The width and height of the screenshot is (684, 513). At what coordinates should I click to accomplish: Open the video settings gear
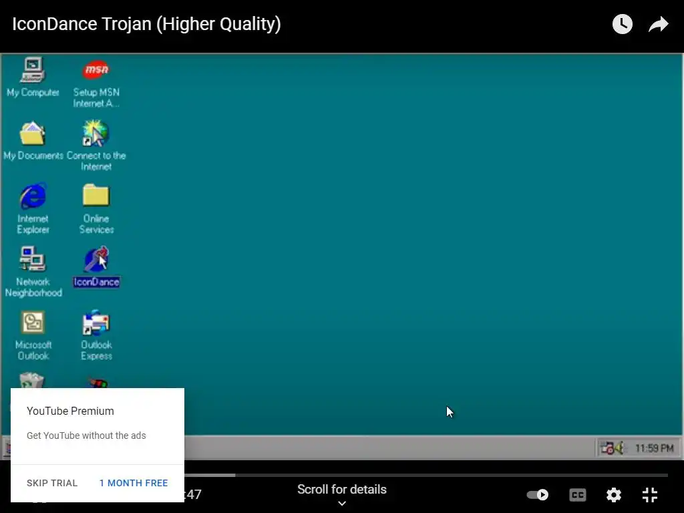click(x=613, y=495)
